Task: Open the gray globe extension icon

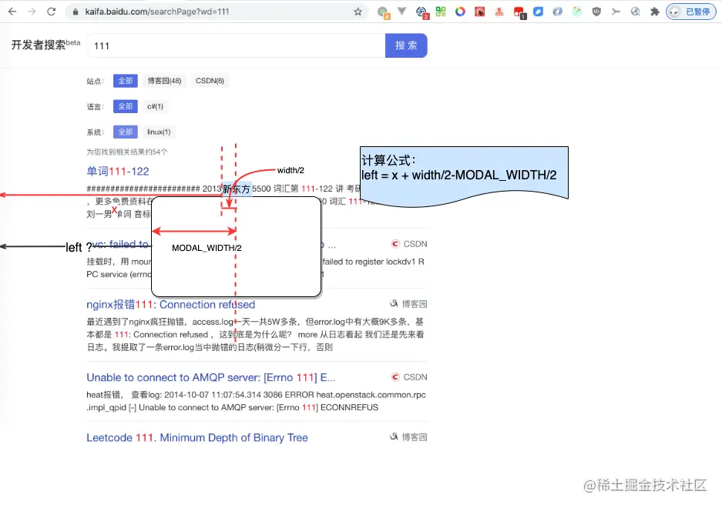Action: 636,12
